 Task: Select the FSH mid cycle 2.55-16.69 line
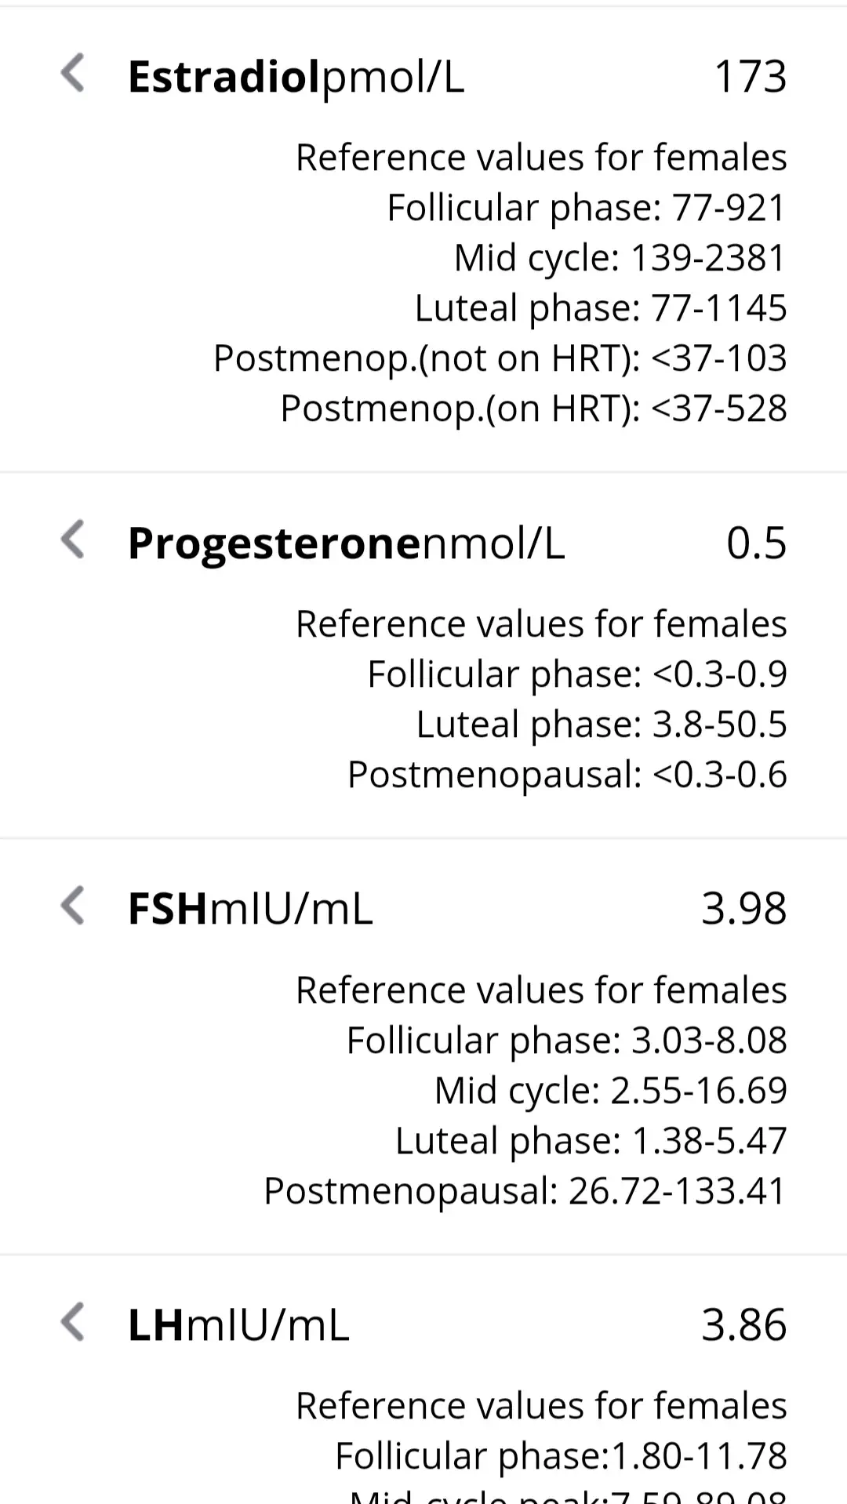click(x=610, y=1091)
